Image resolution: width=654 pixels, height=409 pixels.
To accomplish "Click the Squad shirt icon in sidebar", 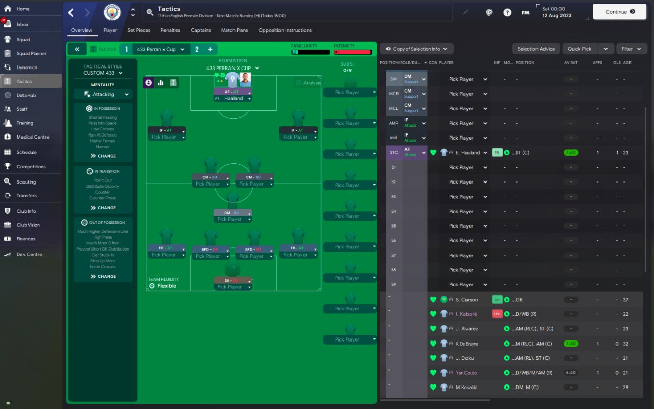I will (8, 39).
